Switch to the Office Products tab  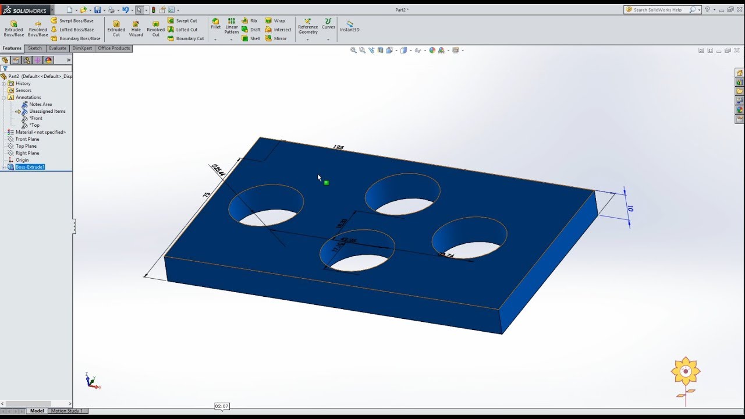pyautogui.click(x=114, y=48)
